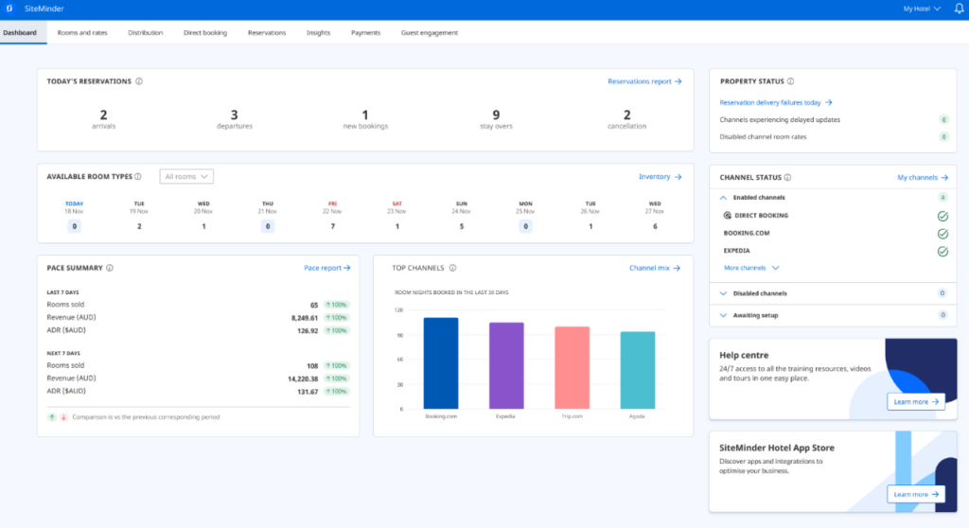Show info for Available Room Types
Viewport: 969px width, 528px height.
pos(138,176)
